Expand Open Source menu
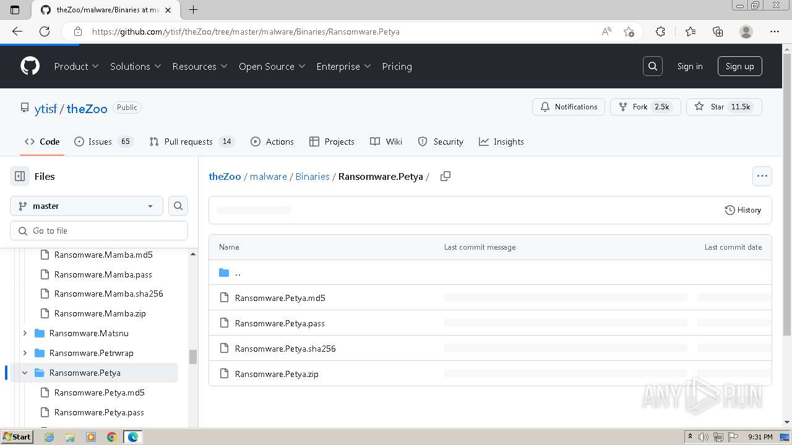Image resolution: width=792 pixels, height=445 pixels. [x=272, y=66]
